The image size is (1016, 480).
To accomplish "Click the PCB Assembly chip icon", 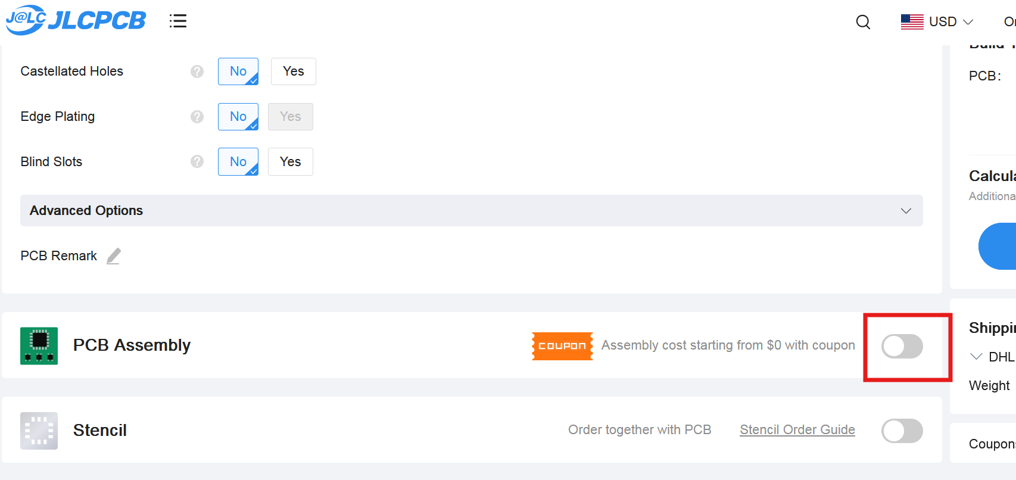I will point(39,345).
